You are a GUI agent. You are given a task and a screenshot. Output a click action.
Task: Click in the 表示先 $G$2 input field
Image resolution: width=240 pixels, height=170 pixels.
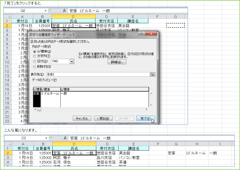click(98, 74)
